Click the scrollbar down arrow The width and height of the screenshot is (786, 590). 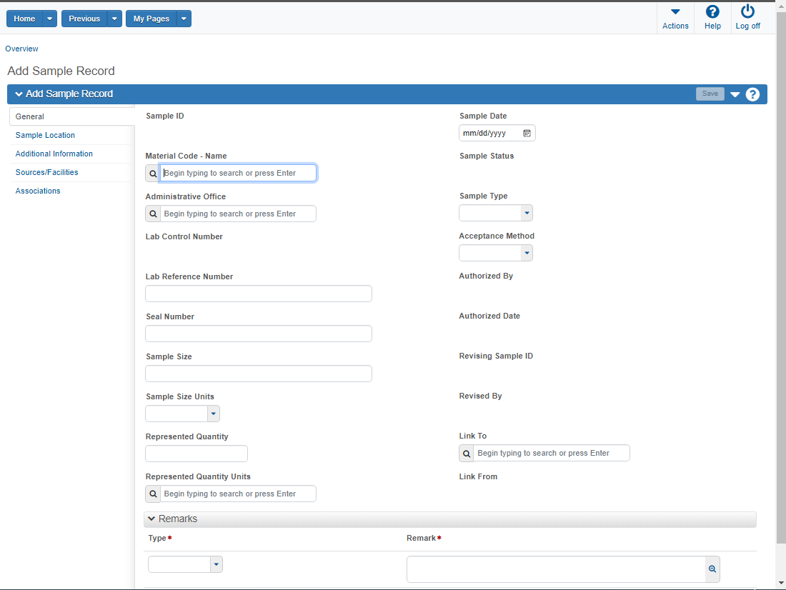click(x=781, y=583)
